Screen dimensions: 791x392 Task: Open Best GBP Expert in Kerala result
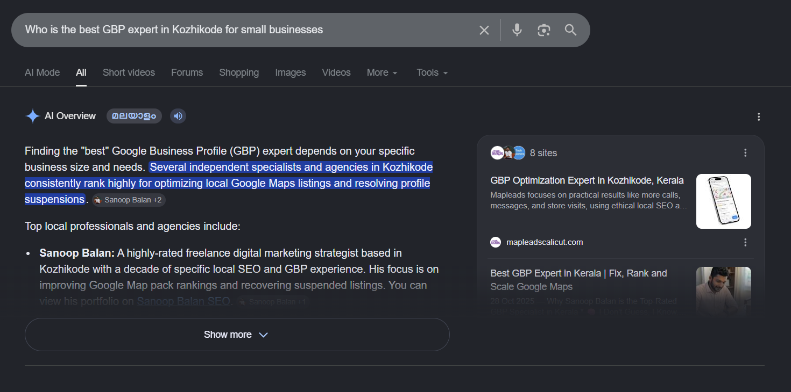[579, 280]
